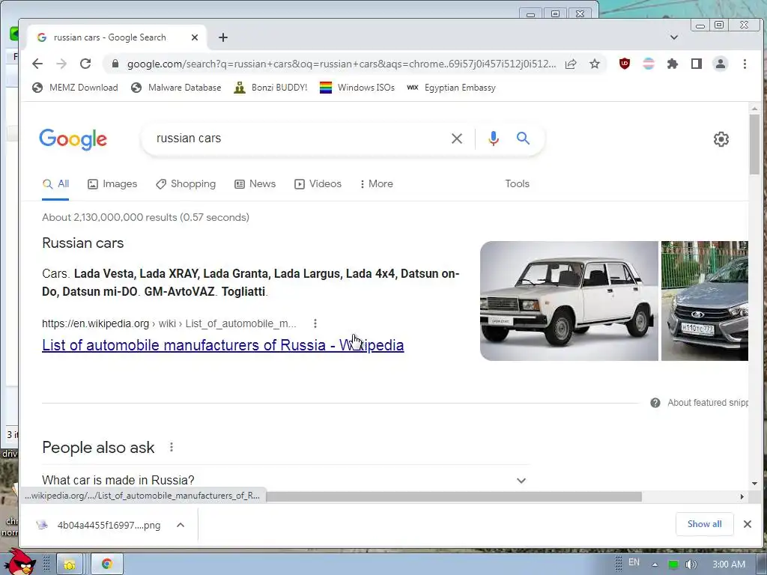Open the Bonzi BUDDY! bookmark
Screen dimensions: 767x575
(270, 88)
